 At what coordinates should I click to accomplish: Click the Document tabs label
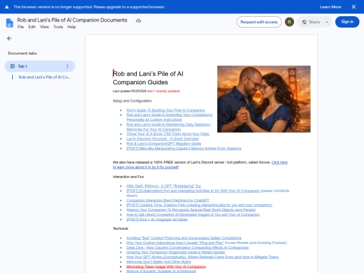(x=22, y=53)
